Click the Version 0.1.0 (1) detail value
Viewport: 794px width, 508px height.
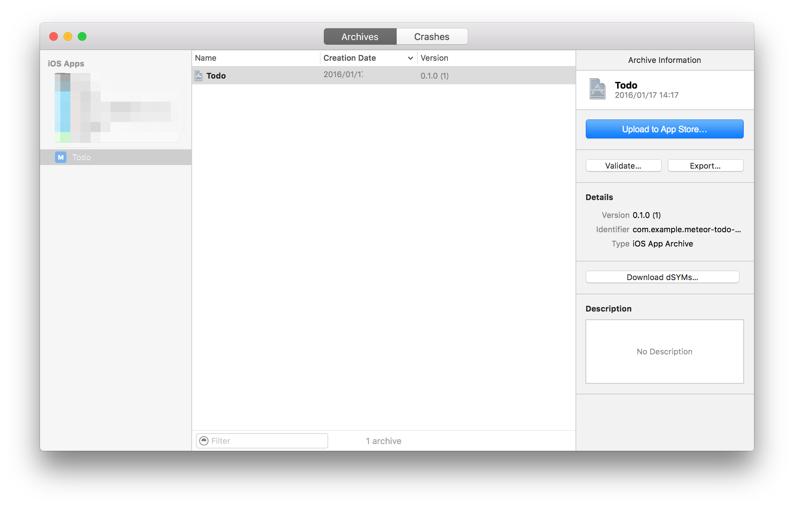click(x=647, y=215)
